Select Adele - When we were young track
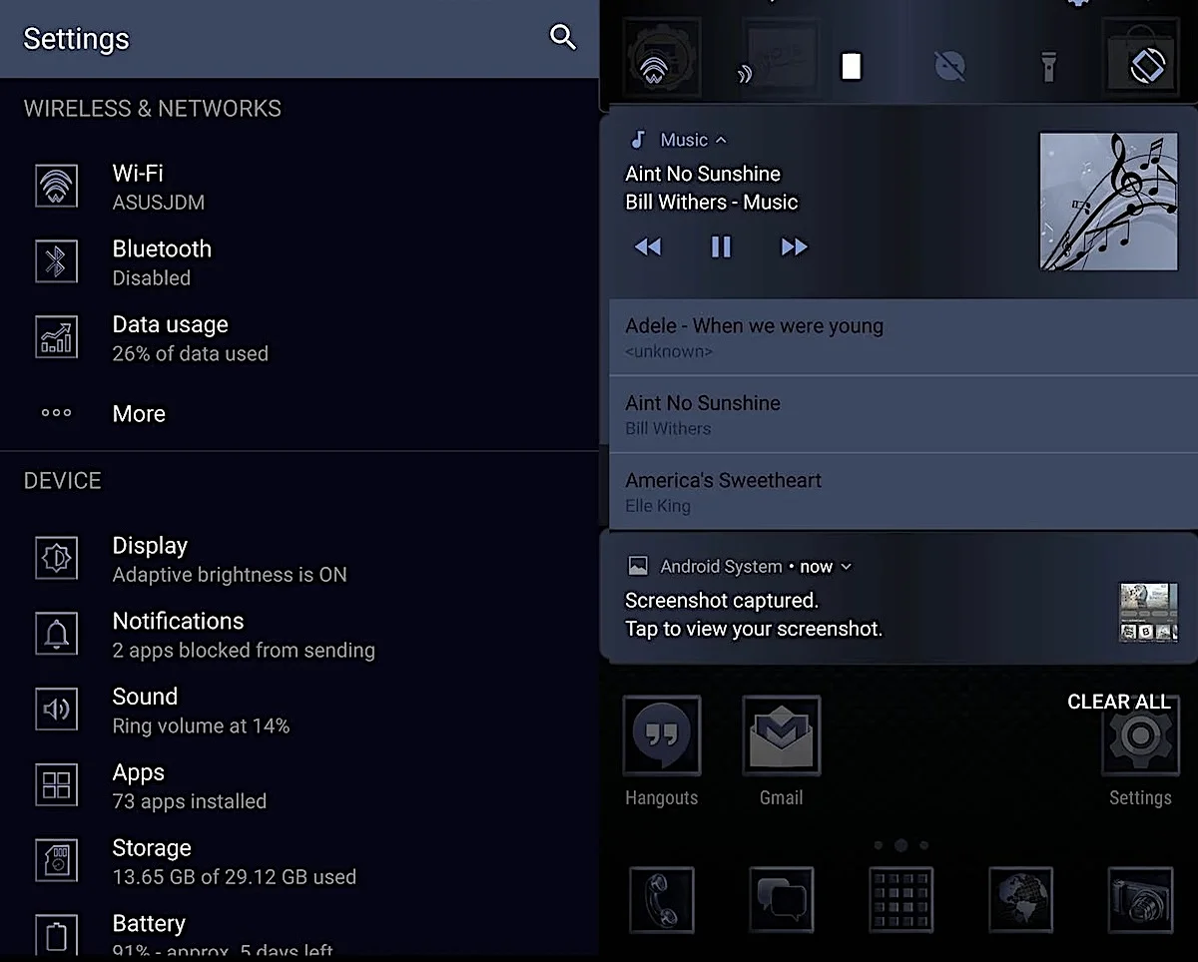The width and height of the screenshot is (1198, 962). pos(902,337)
